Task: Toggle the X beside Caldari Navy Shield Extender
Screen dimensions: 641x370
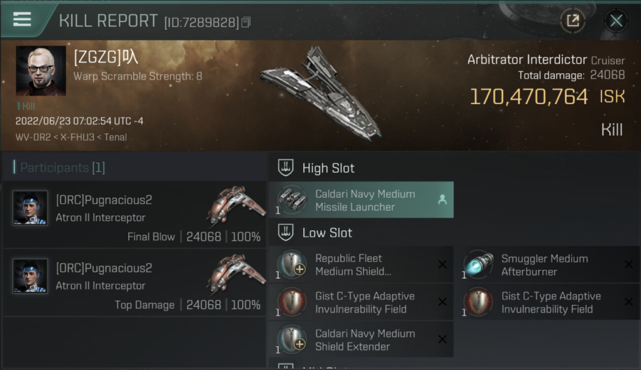Action: pyautogui.click(x=442, y=339)
